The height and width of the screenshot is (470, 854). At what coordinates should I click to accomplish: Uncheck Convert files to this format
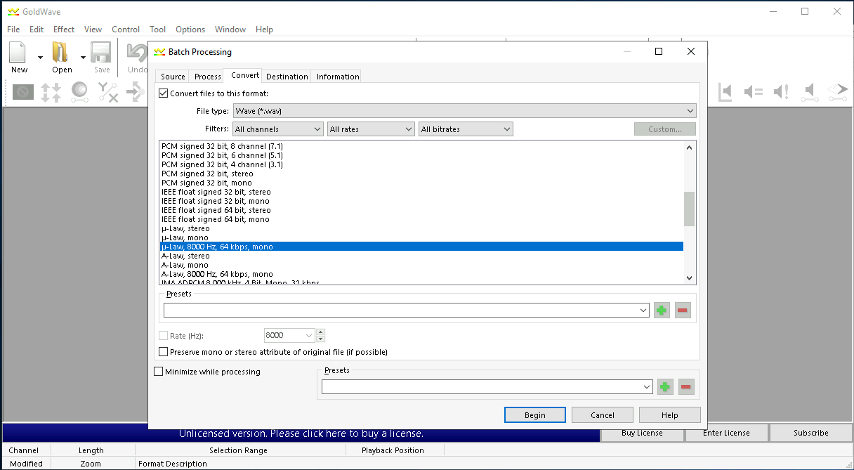tap(164, 93)
